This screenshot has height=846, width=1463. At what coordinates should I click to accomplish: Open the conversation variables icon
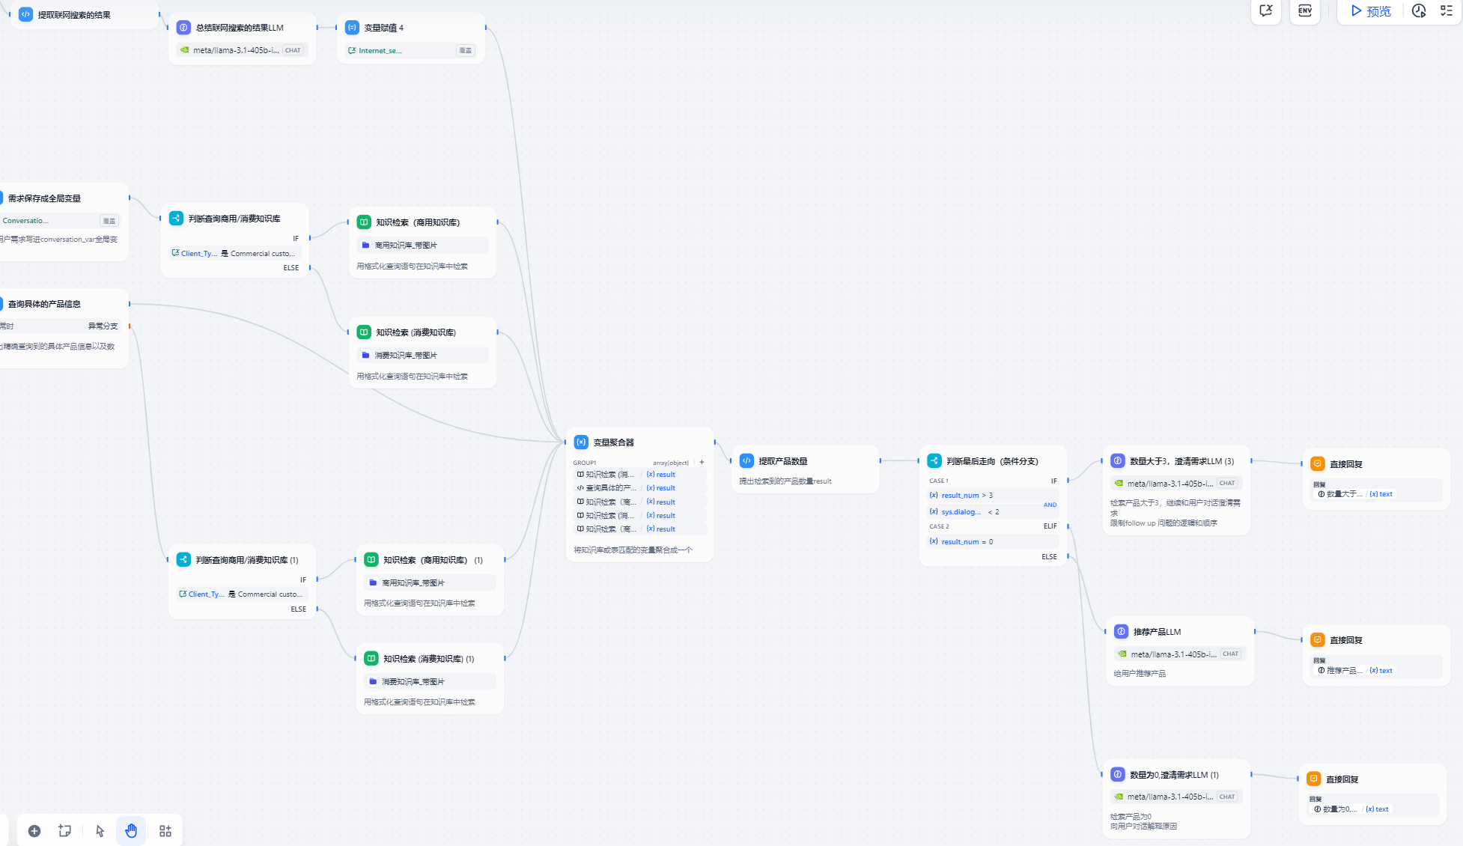[1266, 10]
